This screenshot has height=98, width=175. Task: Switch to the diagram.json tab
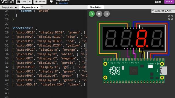coord(28,7)
